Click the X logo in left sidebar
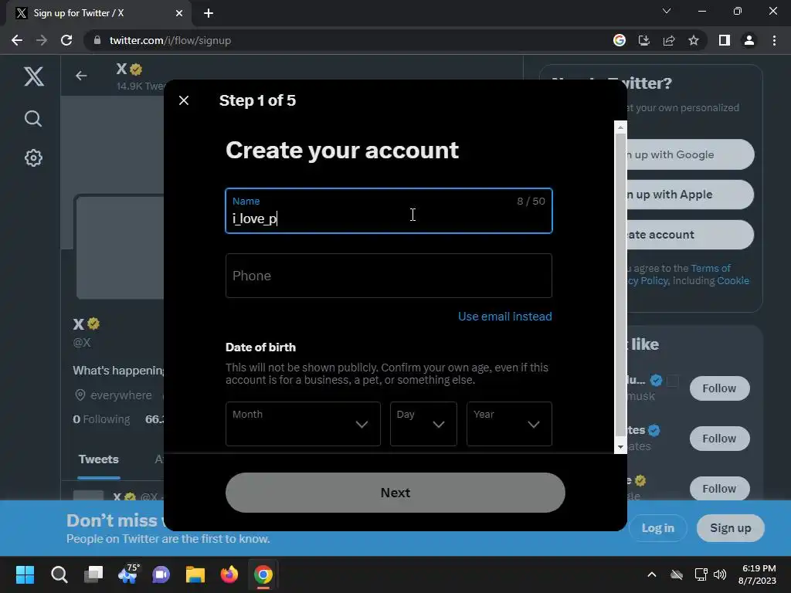Image resolution: width=791 pixels, height=593 pixels. click(x=34, y=76)
